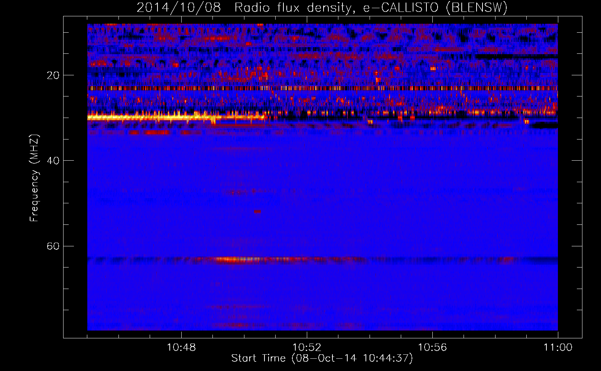The width and height of the screenshot is (601, 371).
Task: Click the 10:48 time tick label
Action: click(181, 348)
